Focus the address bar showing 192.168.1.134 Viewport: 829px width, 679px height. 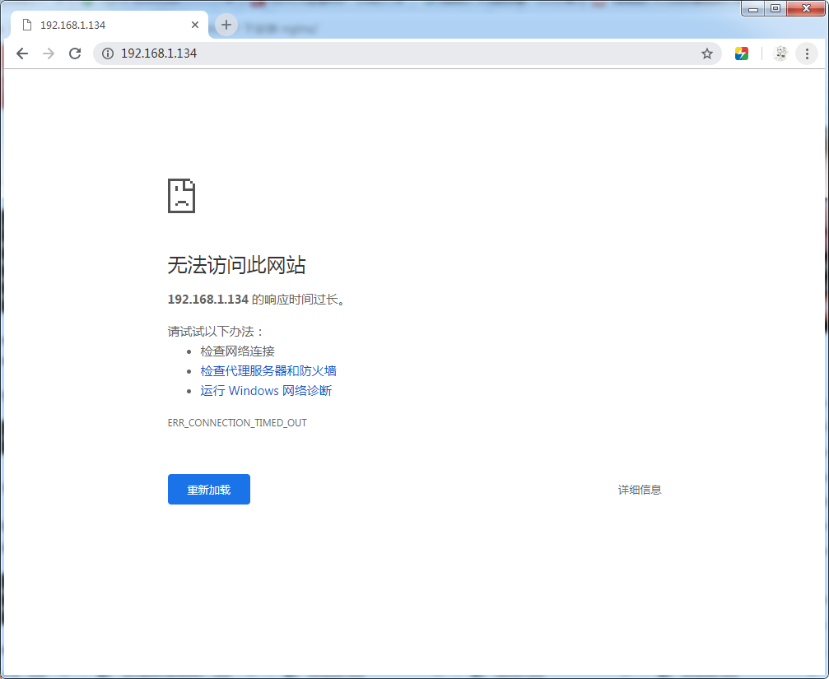395,53
